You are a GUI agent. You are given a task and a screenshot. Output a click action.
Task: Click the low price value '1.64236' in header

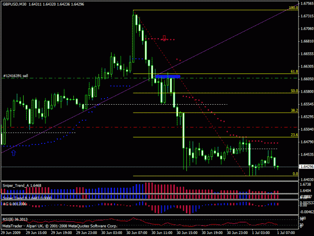click(63, 4)
